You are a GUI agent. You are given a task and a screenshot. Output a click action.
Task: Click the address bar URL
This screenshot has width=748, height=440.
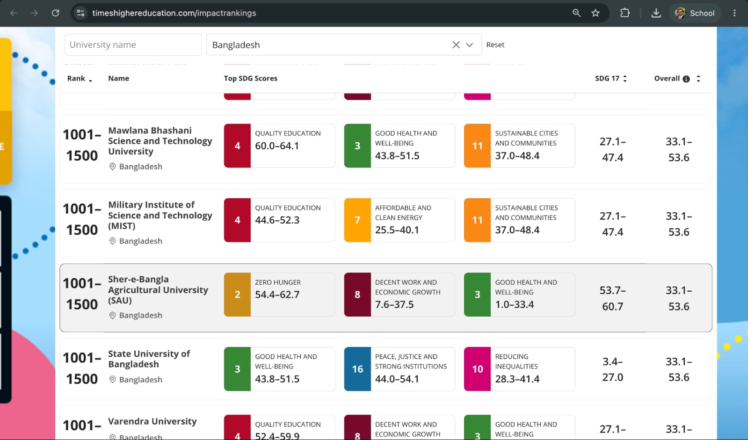[174, 13]
